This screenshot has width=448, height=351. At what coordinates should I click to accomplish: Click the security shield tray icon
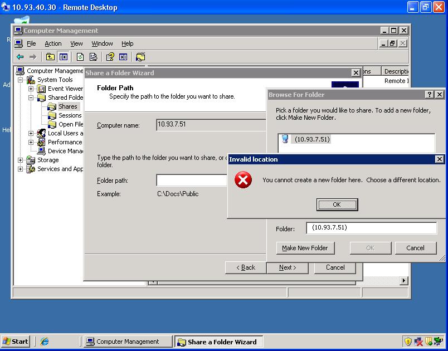[408, 342]
